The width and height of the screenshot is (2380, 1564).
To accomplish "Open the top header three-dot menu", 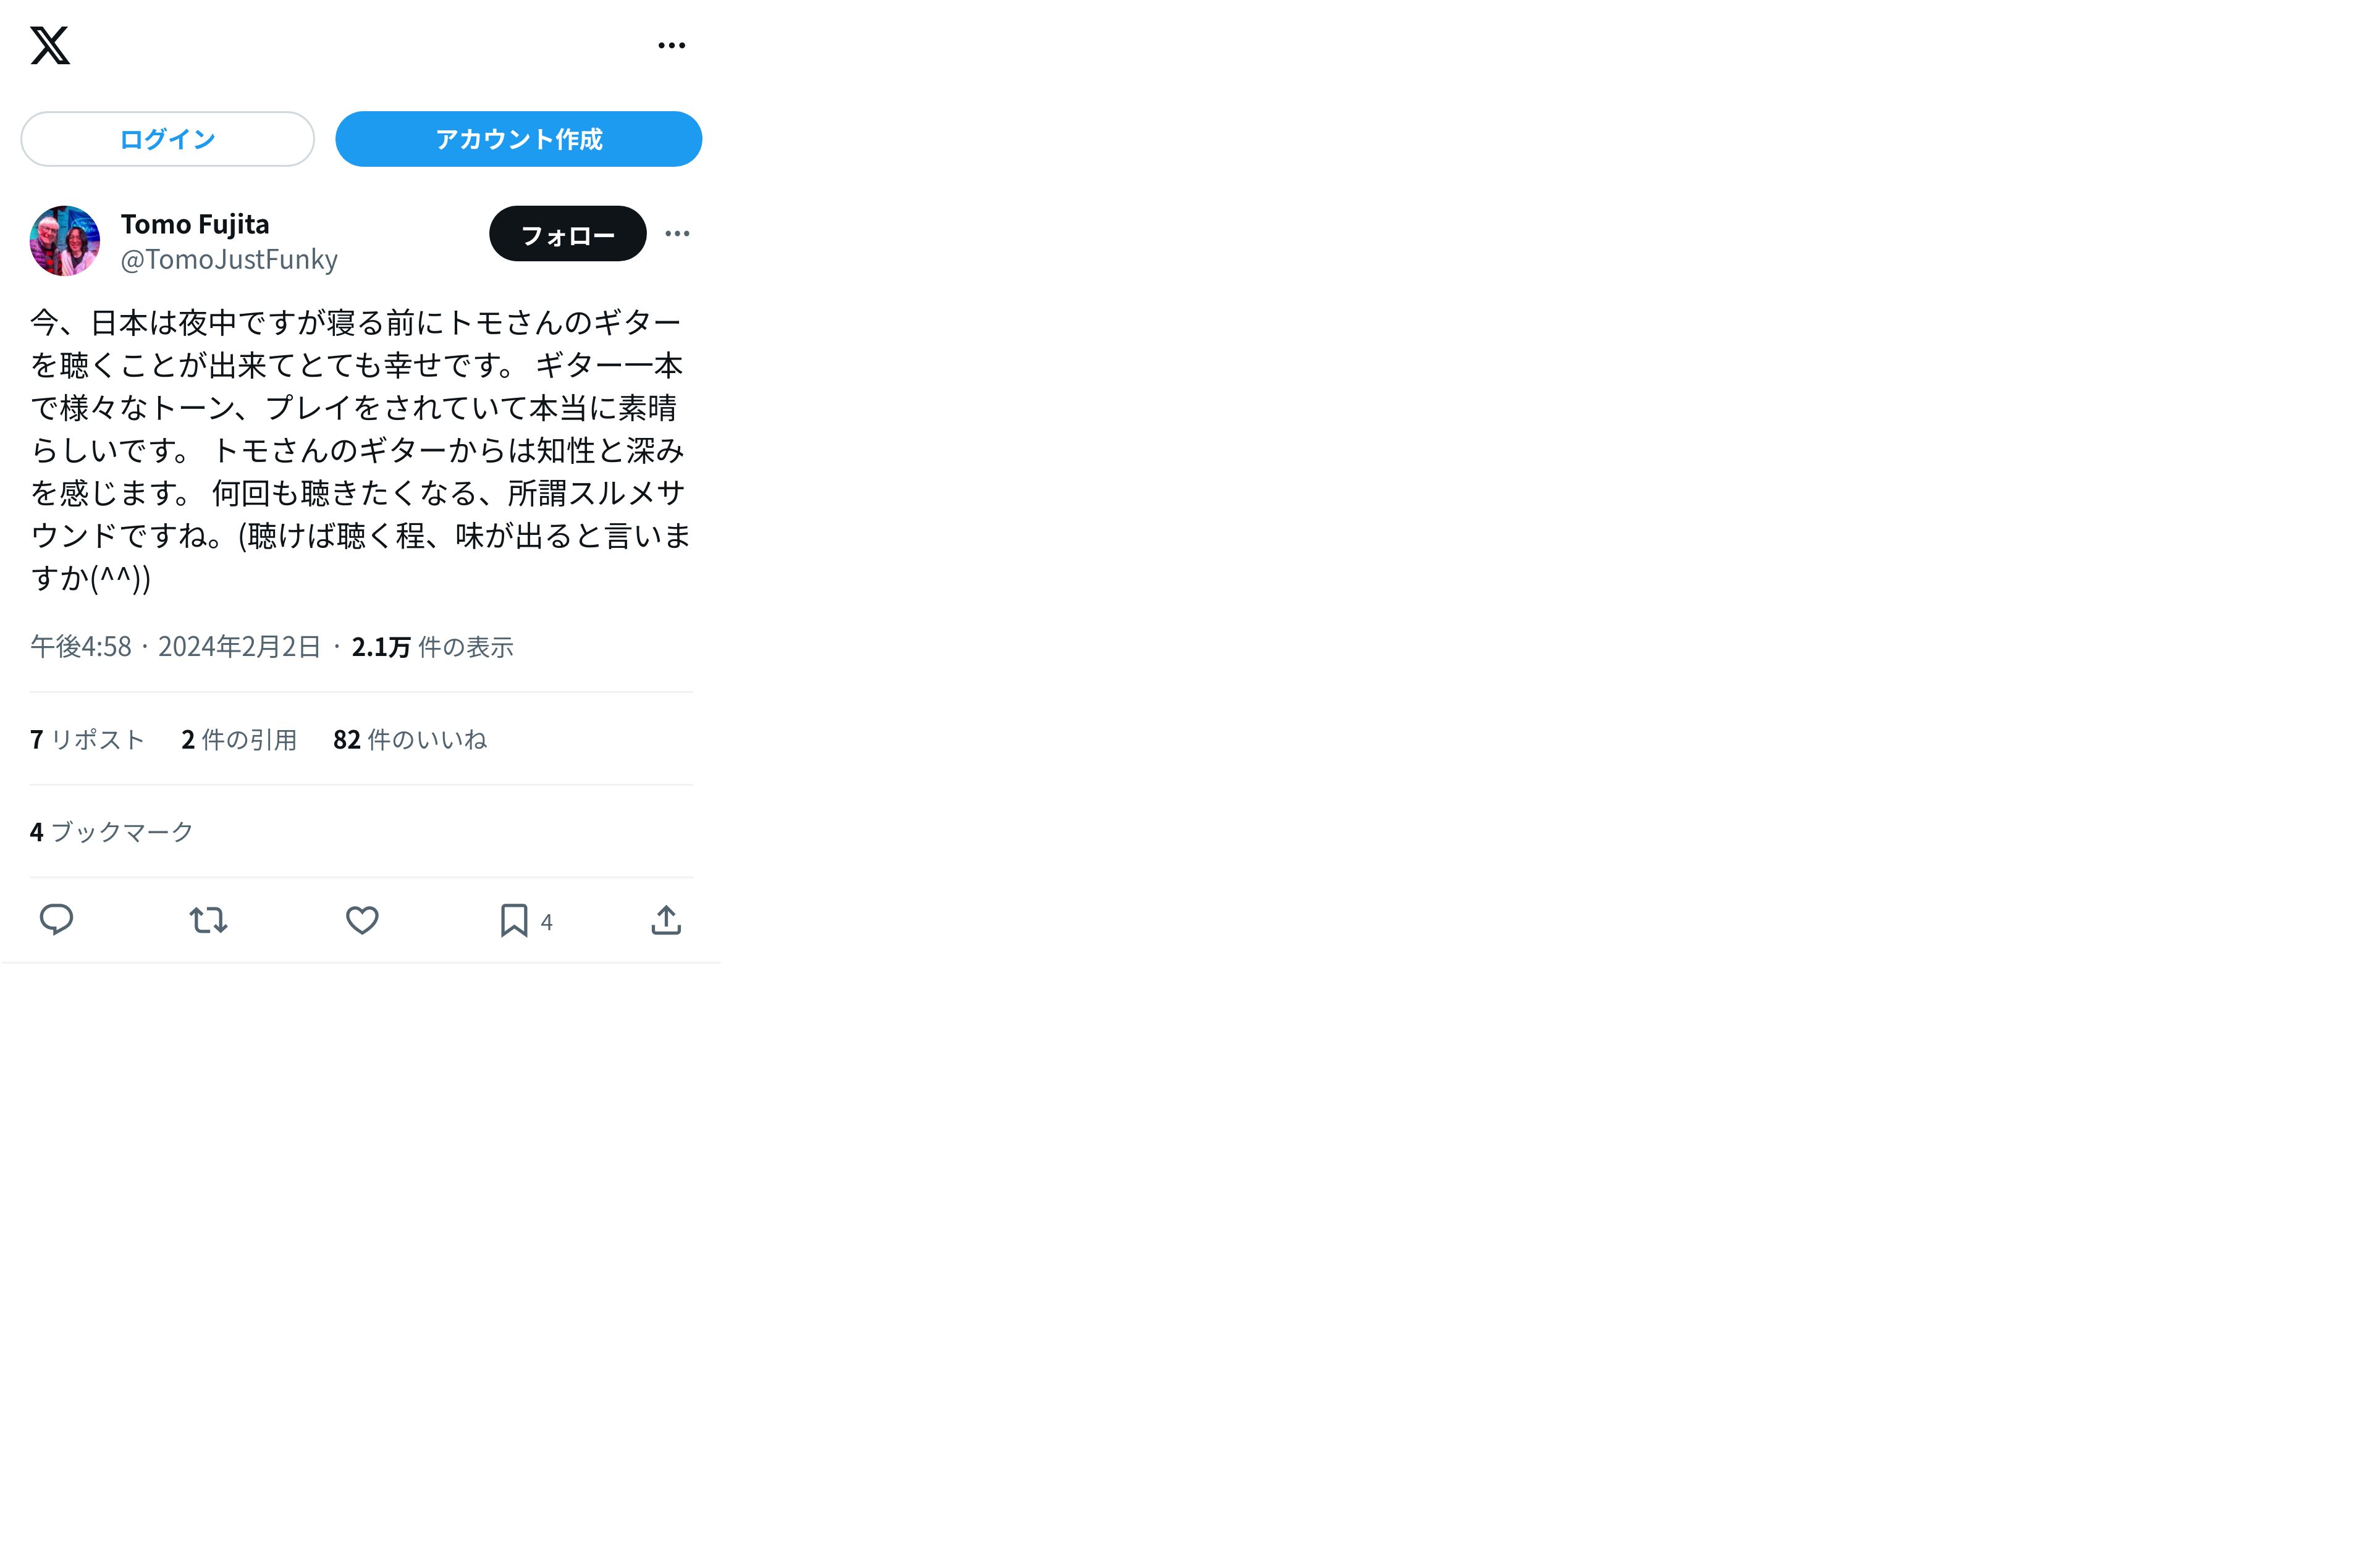I will tap(672, 46).
